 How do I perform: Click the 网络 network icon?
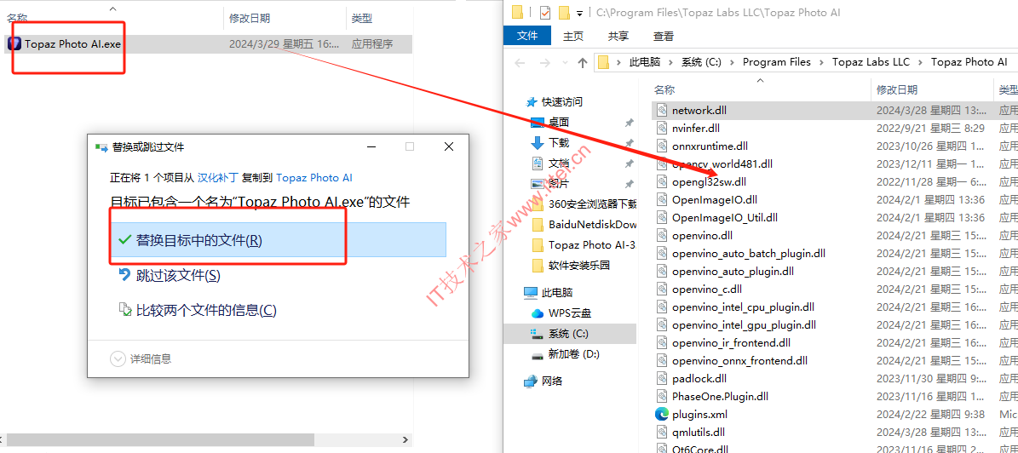coord(531,381)
